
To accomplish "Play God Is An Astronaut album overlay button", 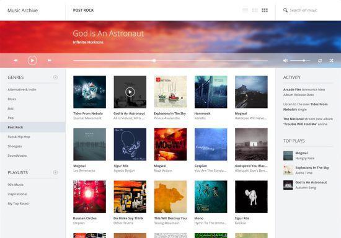I will click(130, 92).
